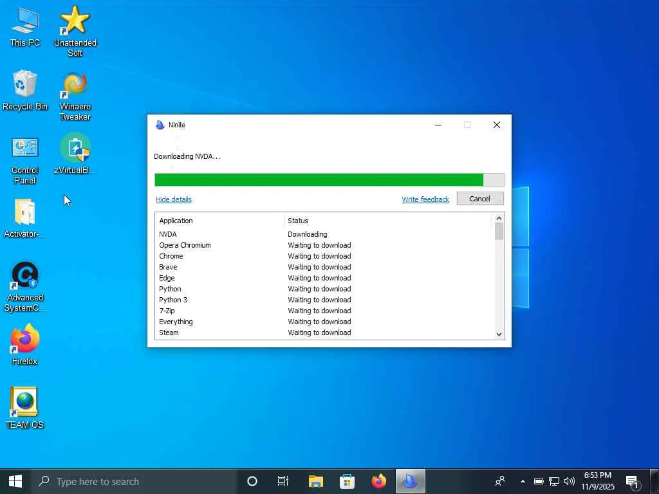Select the TEAM OS desktop shortcut
Viewport: 659px width, 494px height.
coord(25,407)
